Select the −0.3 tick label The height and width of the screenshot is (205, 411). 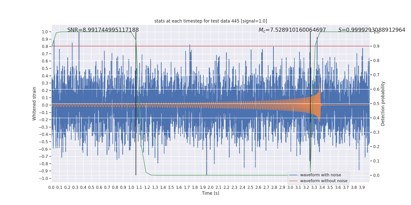point(43,127)
